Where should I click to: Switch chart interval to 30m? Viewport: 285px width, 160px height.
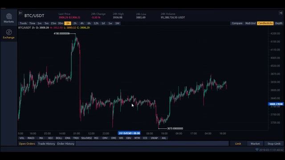(x=61, y=24)
